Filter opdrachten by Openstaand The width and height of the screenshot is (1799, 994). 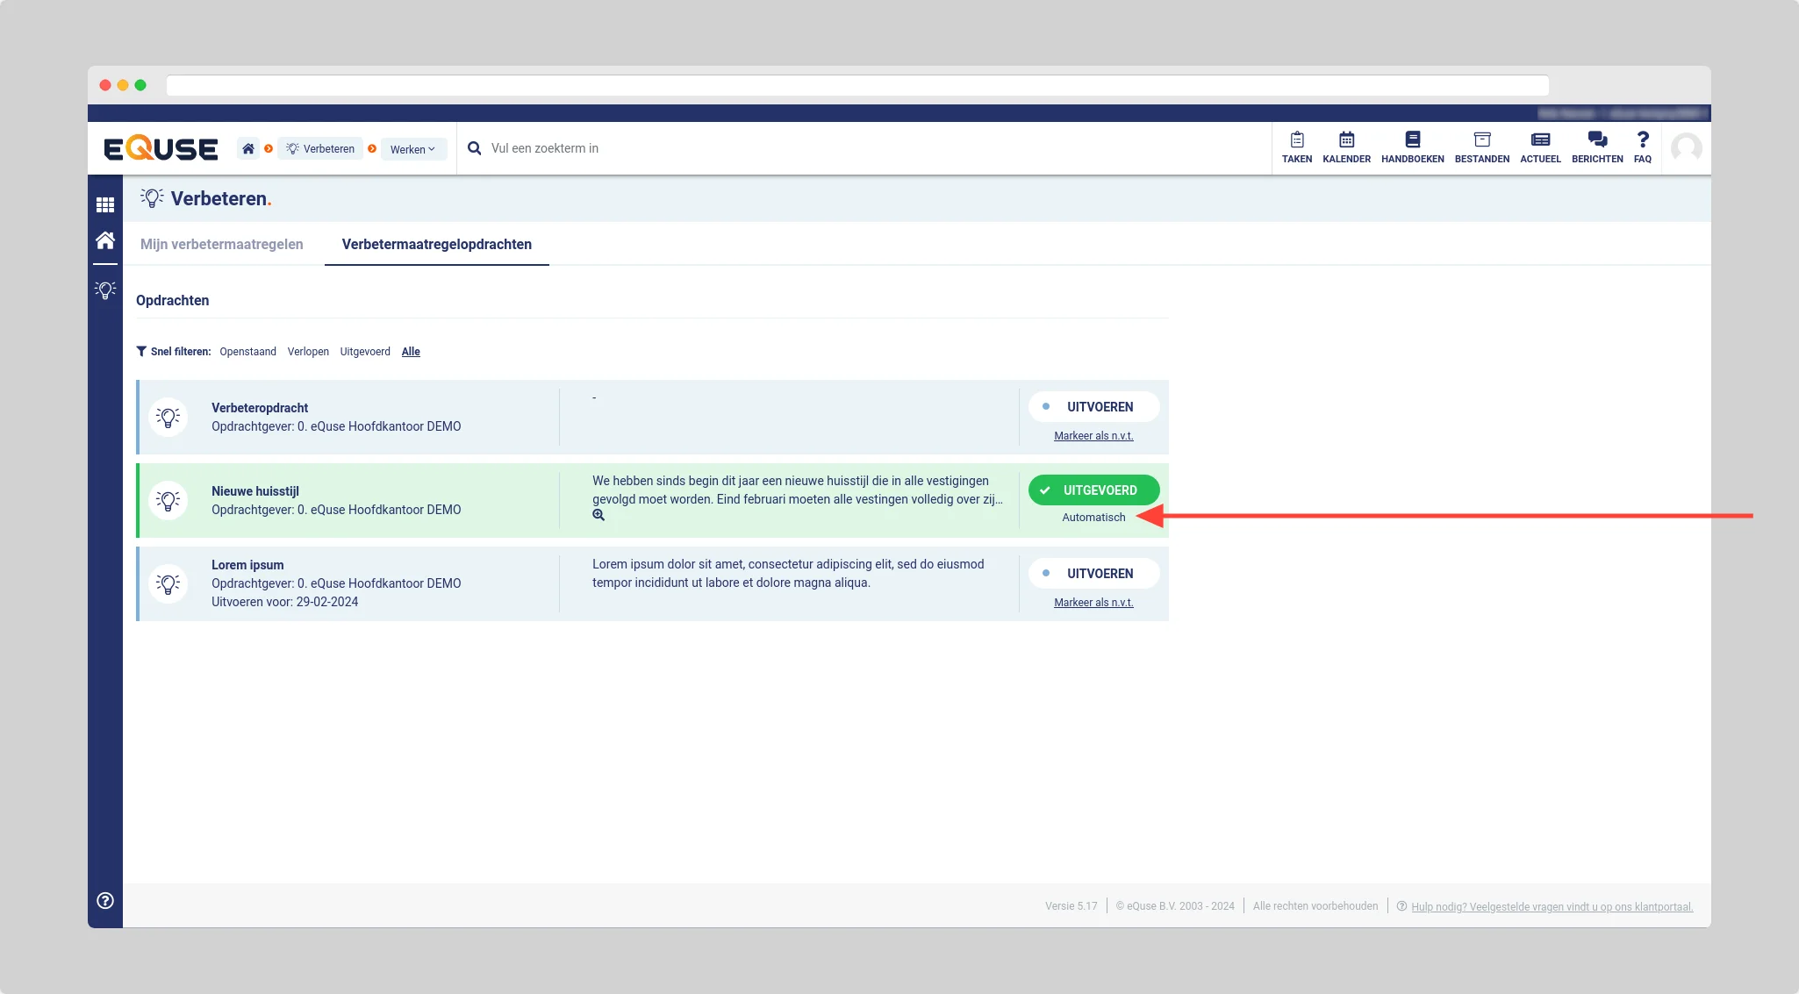coord(247,352)
